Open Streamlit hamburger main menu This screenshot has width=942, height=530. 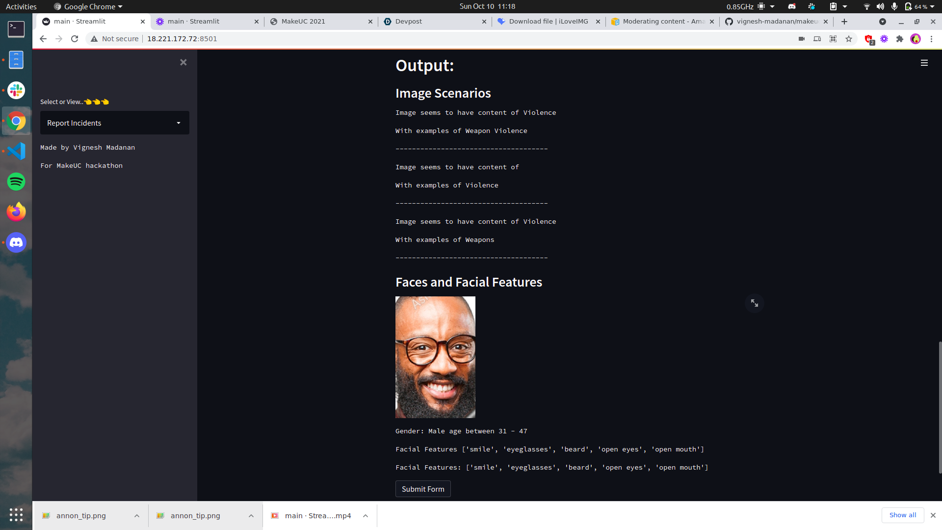click(924, 63)
